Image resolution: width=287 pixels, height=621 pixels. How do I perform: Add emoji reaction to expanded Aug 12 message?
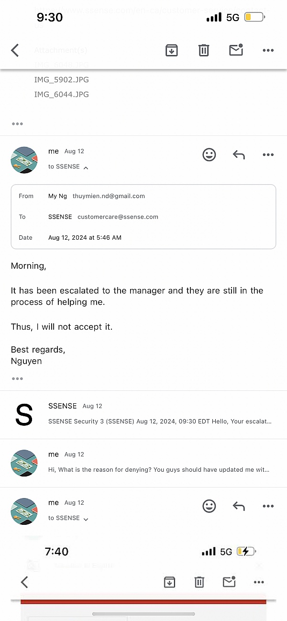click(209, 155)
